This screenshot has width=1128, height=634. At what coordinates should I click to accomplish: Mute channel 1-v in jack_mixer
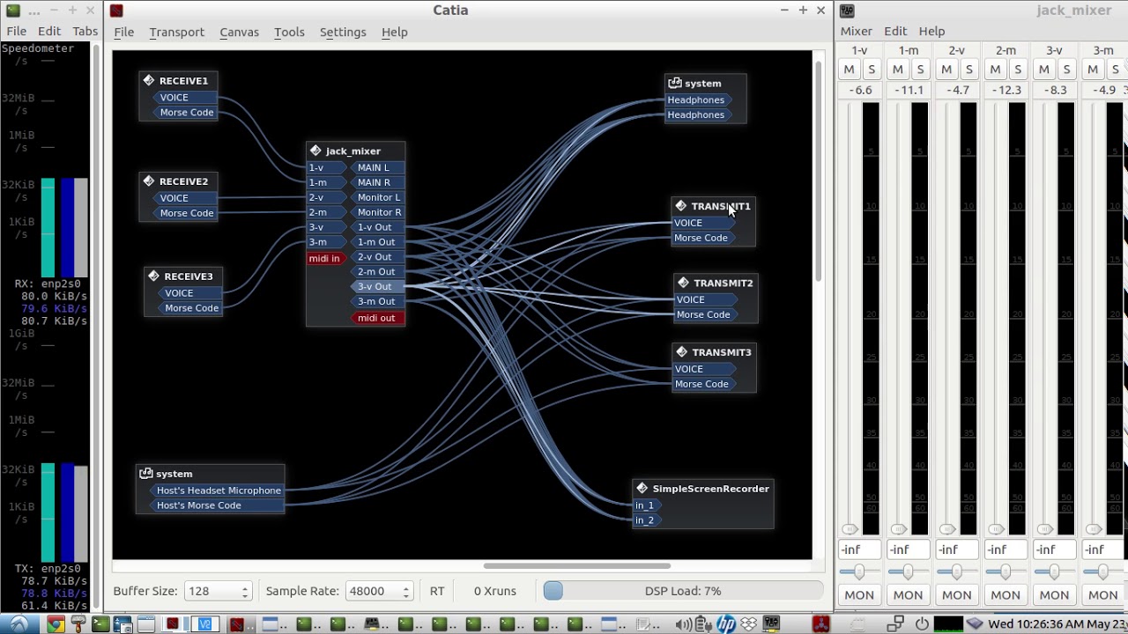click(849, 70)
